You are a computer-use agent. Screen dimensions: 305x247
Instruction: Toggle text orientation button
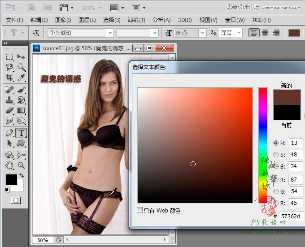36,33
